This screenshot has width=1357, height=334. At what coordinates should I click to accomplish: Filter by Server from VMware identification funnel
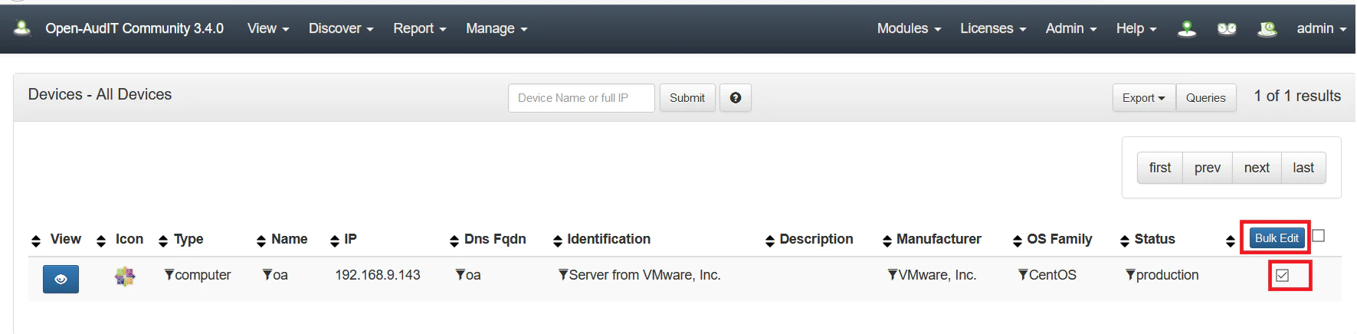[563, 274]
